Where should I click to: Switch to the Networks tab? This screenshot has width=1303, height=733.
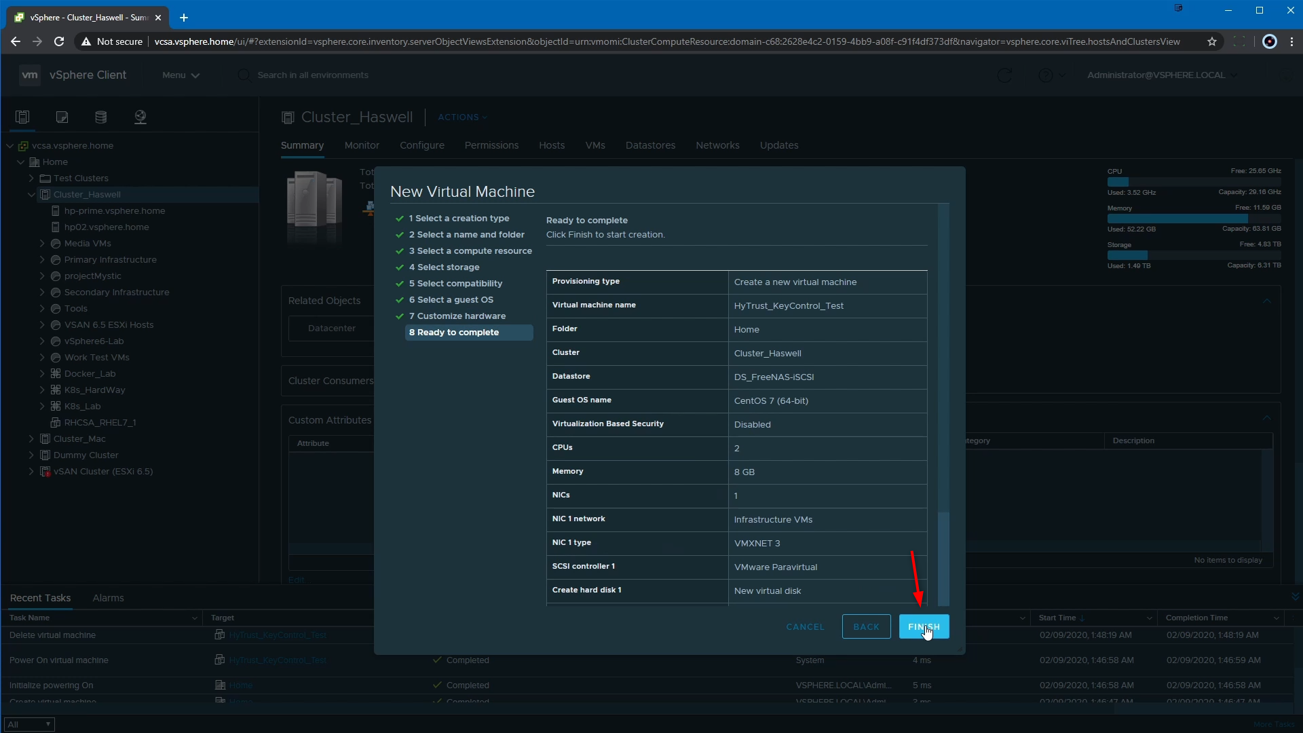(717, 145)
